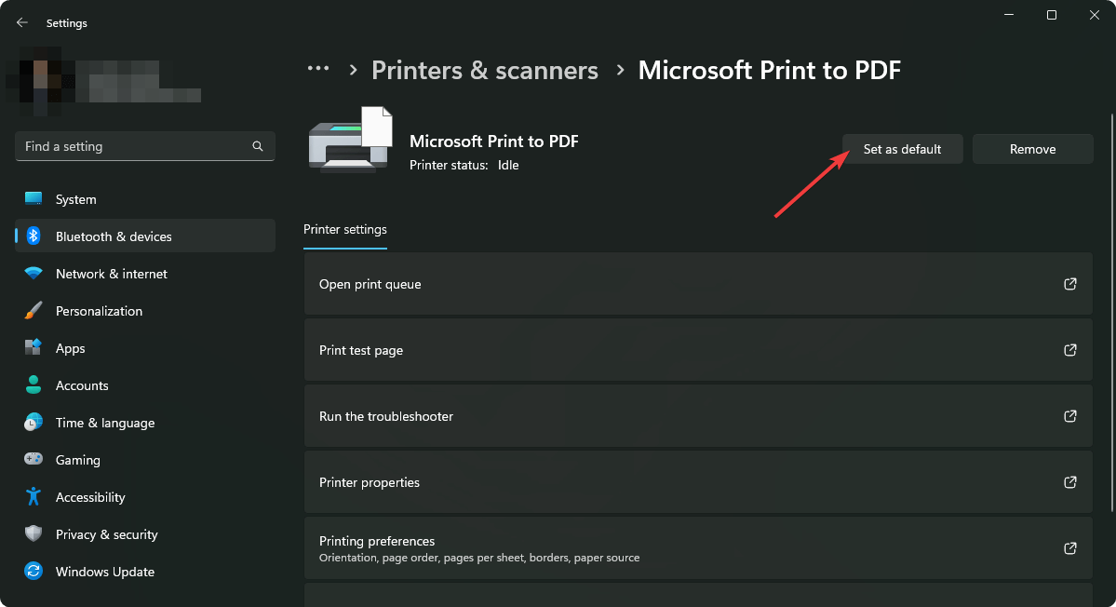Click open-external icon on Run the troubleshooter
The image size is (1116, 607).
click(x=1069, y=416)
